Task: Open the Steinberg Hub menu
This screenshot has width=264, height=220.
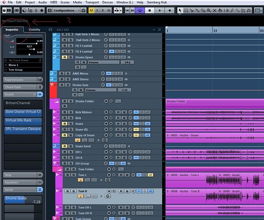Action: click(157, 2)
